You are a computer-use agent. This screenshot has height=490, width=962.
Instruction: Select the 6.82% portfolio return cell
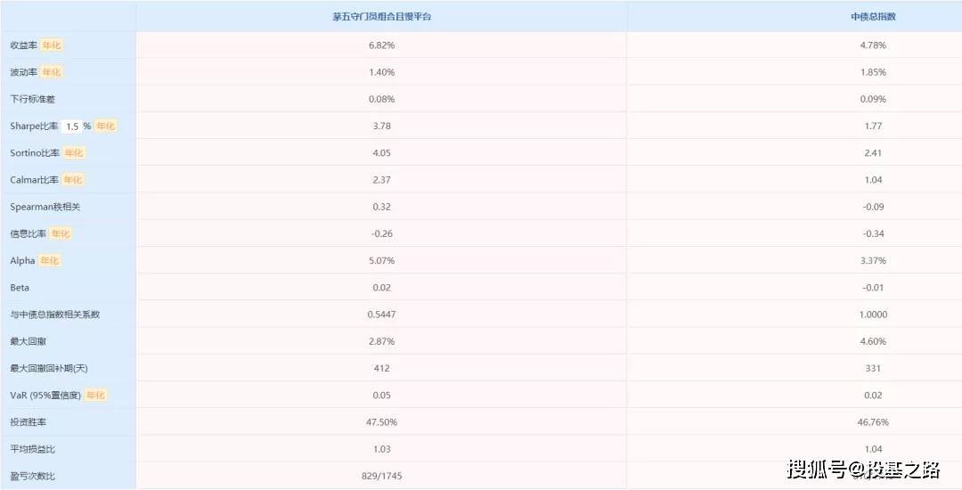pyautogui.click(x=381, y=45)
